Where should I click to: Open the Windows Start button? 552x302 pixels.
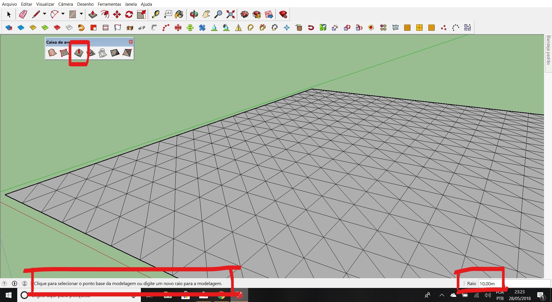pyautogui.click(x=9, y=295)
